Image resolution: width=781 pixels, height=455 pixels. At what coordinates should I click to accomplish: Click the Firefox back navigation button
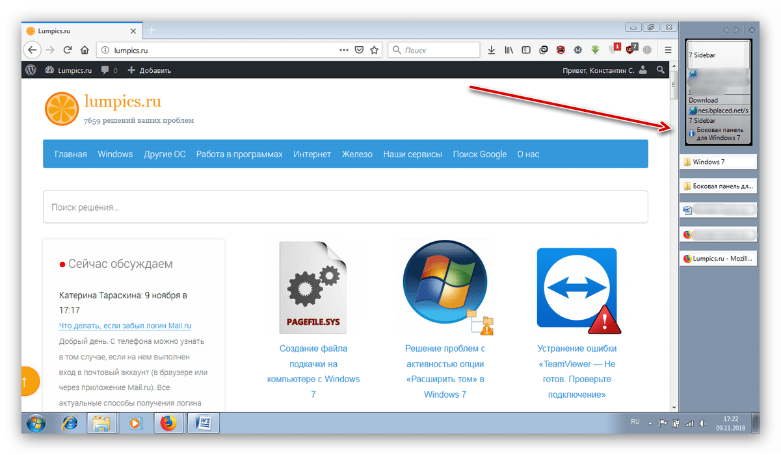pos(33,50)
